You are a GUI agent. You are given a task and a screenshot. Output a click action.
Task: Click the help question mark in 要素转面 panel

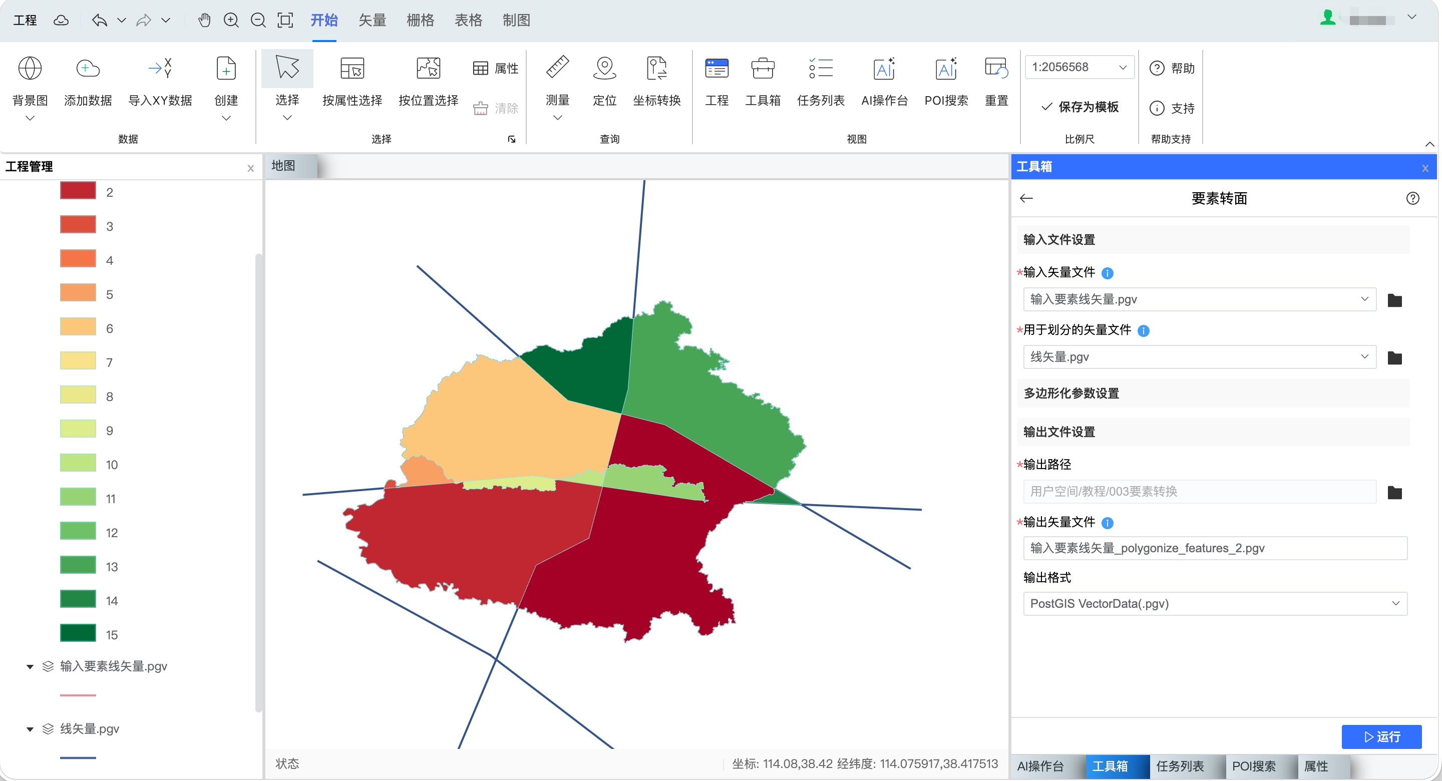(x=1412, y=198)
